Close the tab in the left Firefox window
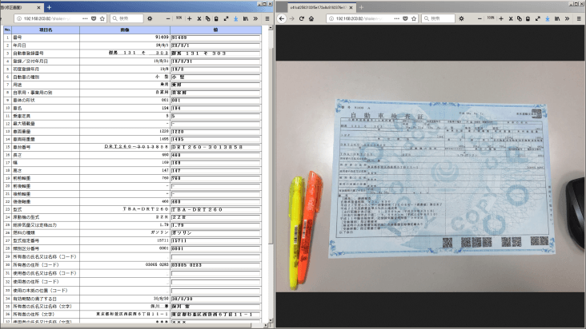The height and width of the screenshot is (329, 586). pos(39,7)
